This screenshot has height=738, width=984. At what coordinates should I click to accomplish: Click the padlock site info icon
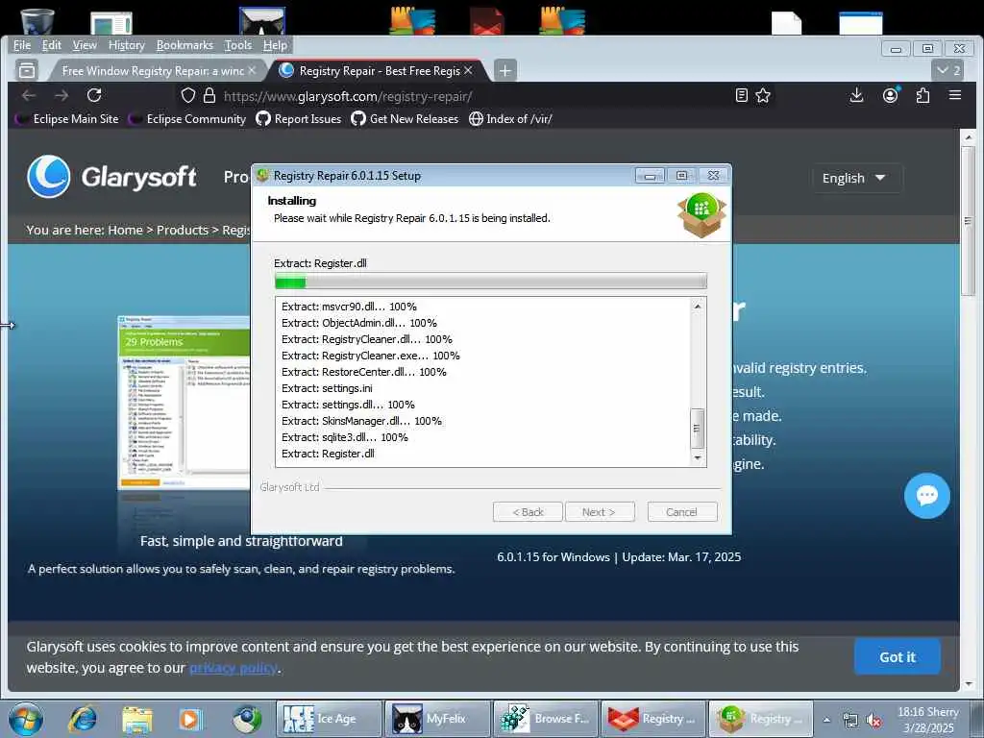(x=209, y=95)
